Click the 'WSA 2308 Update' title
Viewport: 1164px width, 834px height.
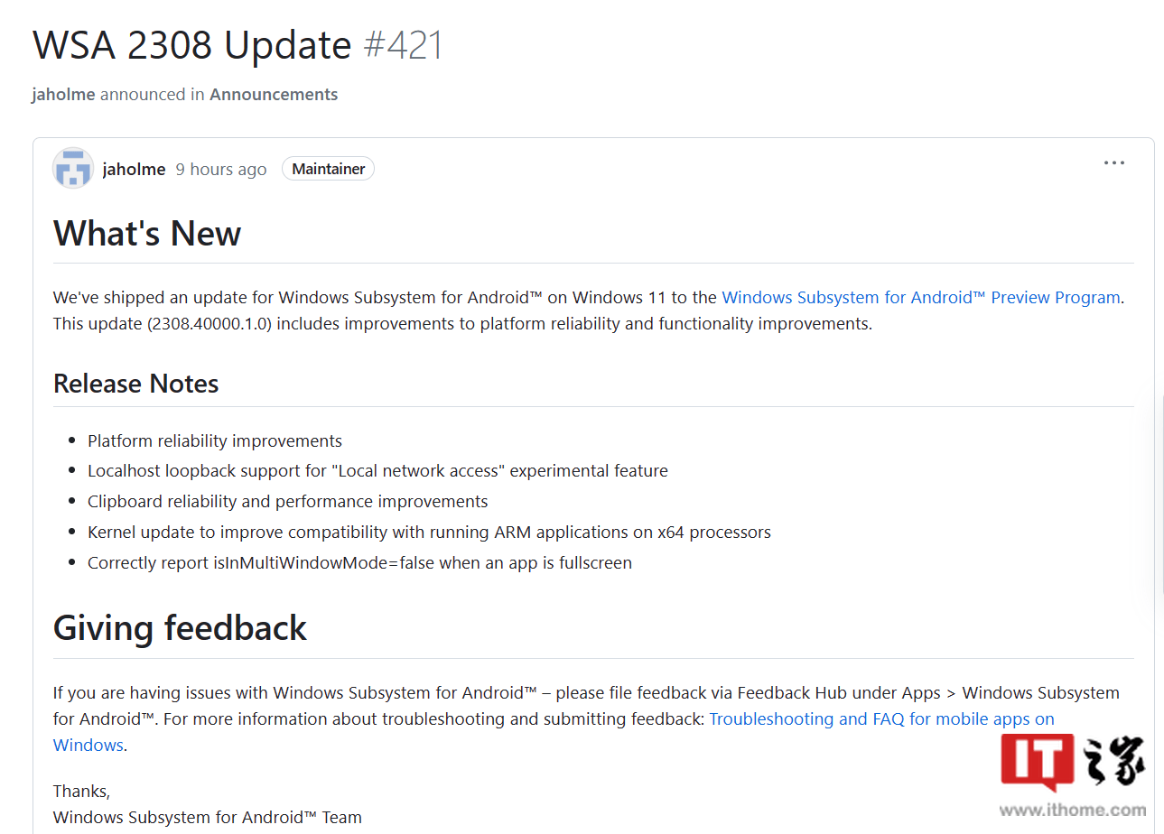click(x=191, y=45)
